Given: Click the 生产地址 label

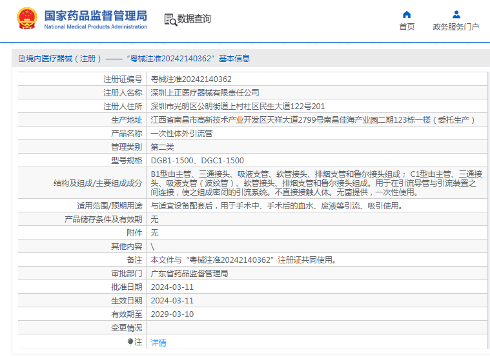Looking at the screenshot, I should pyautogui.click(x=127, y=119).
